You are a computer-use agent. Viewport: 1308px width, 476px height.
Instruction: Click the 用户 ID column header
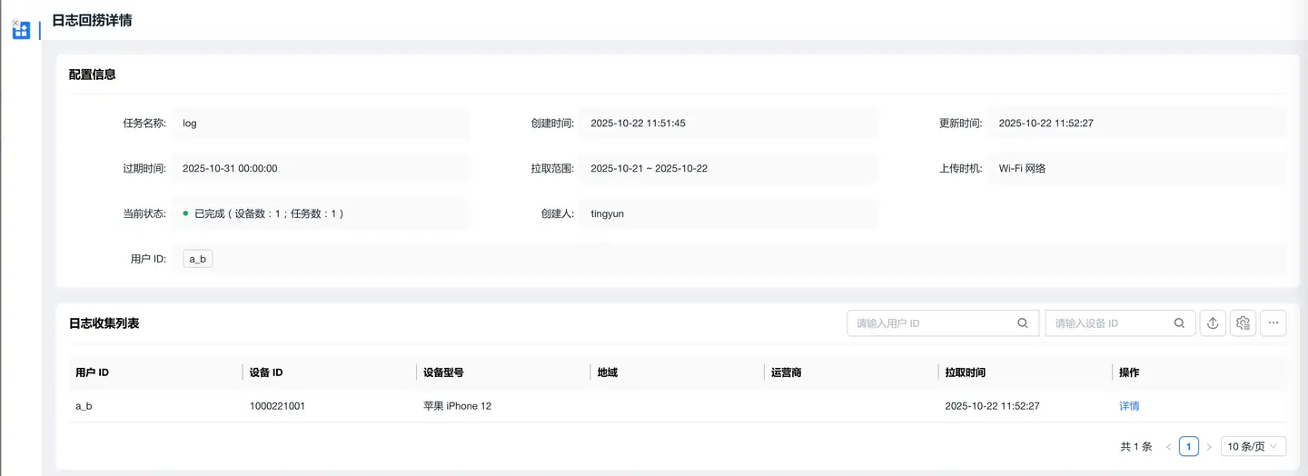click(93, 372)
